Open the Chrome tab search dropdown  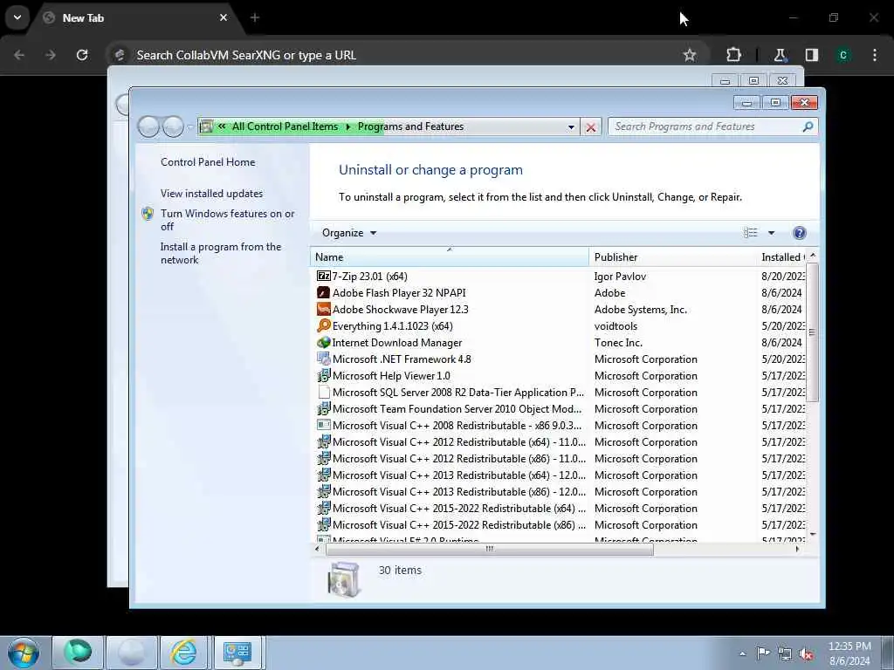(17, 17)
